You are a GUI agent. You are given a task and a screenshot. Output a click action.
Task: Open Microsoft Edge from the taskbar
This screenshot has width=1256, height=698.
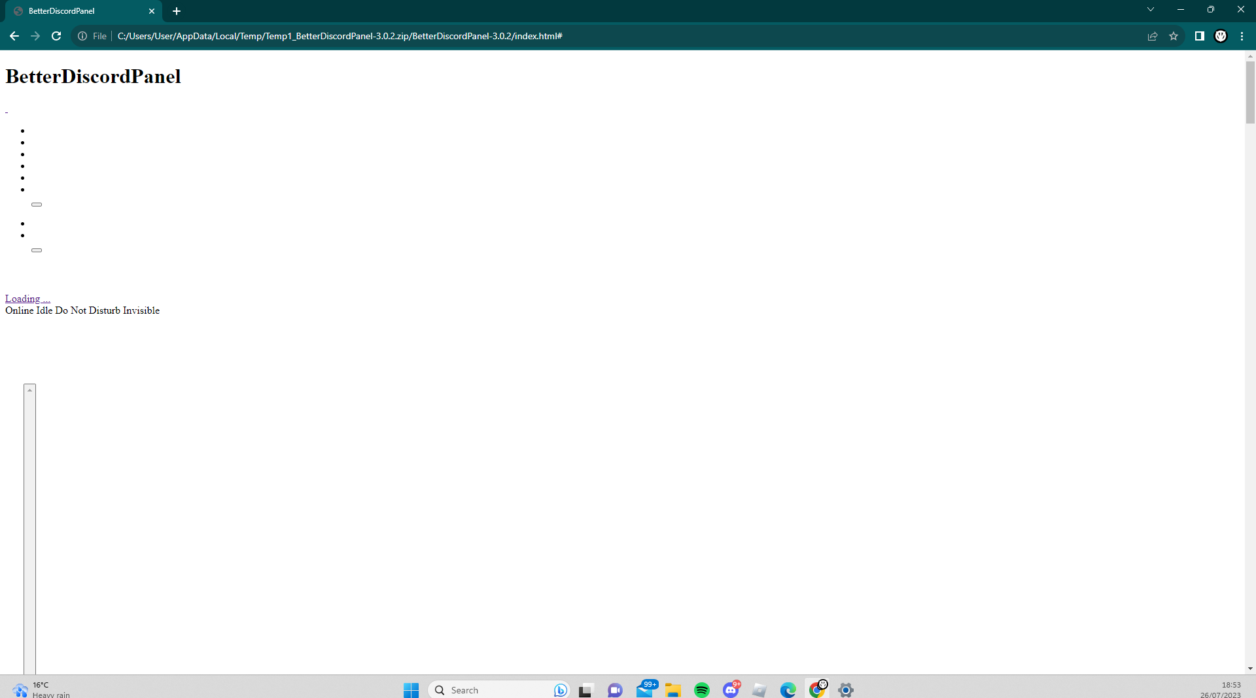coord(788,690)
